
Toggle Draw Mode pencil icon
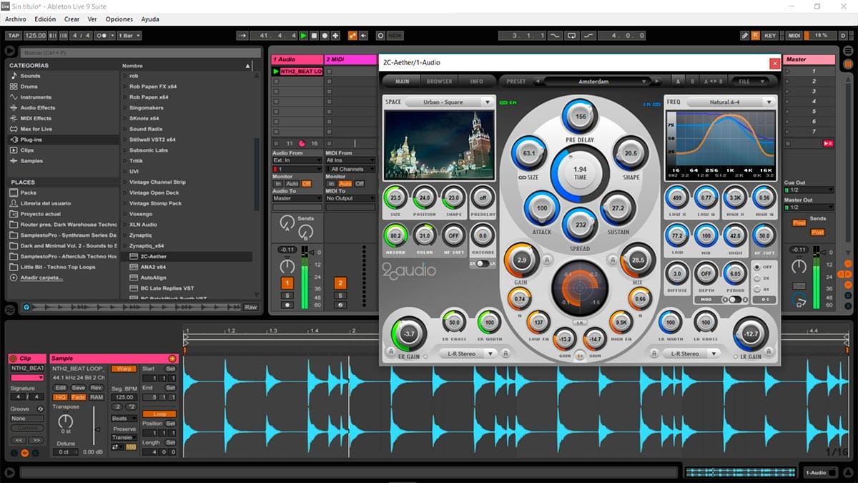coord(745,35)
